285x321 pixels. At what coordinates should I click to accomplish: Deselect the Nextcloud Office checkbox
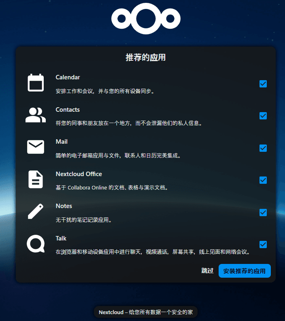pos(263,180)
